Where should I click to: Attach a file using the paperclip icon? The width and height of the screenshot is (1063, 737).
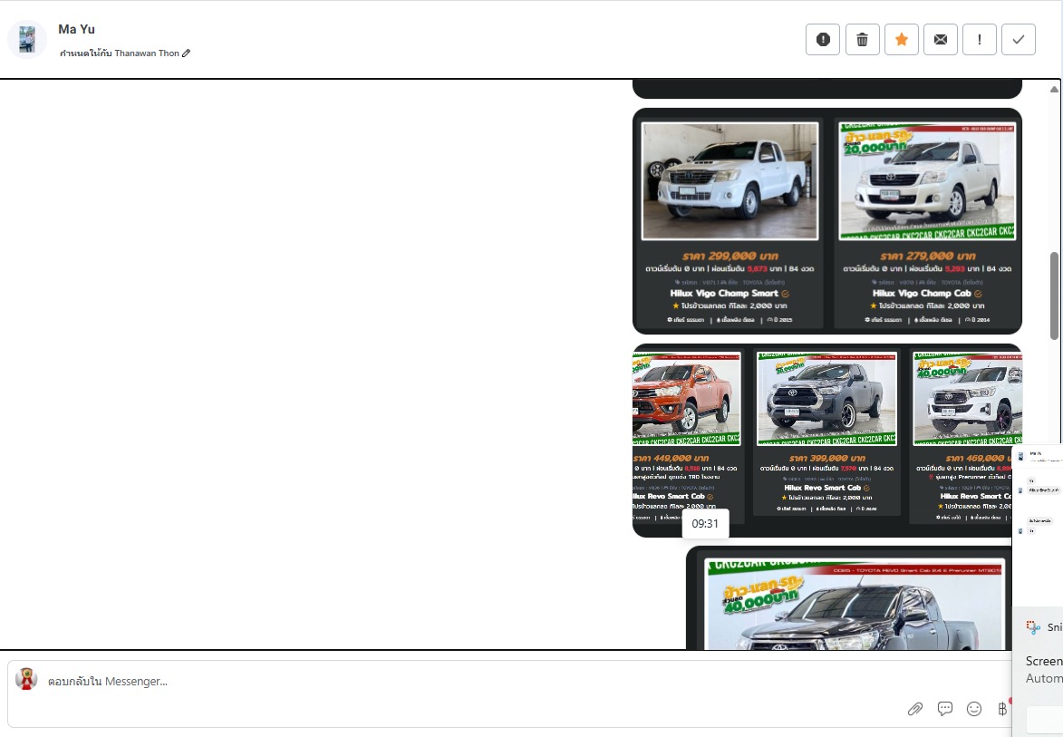pyautogui.click(x=915, y=709)
